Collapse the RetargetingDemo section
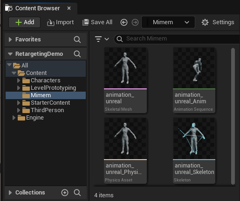 [10, 54]
